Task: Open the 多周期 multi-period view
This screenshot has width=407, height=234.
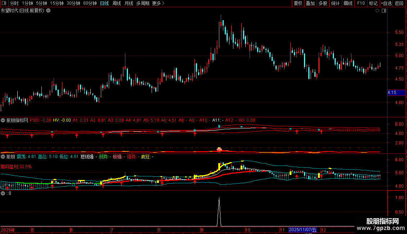Action: tap(143, 3)
